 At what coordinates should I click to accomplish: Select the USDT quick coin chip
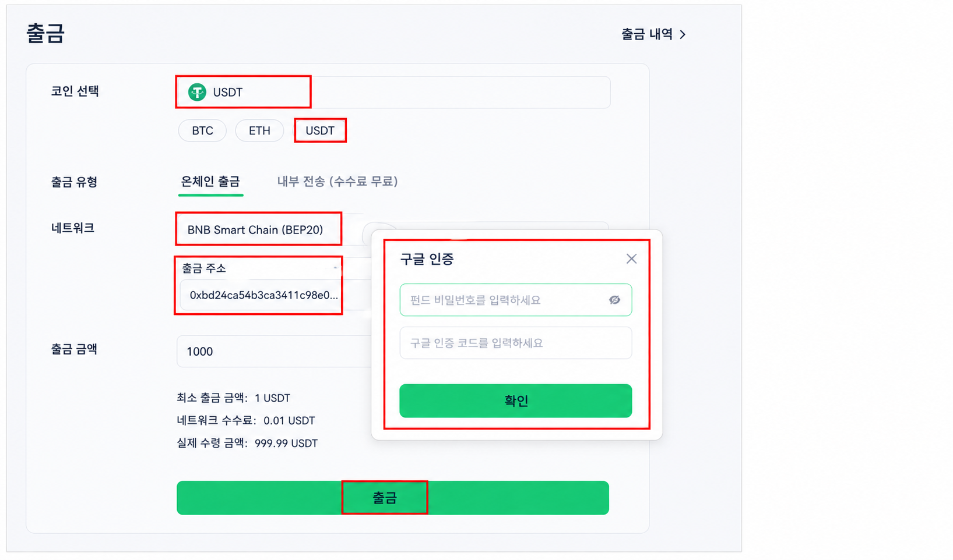(x=320, y=130)
